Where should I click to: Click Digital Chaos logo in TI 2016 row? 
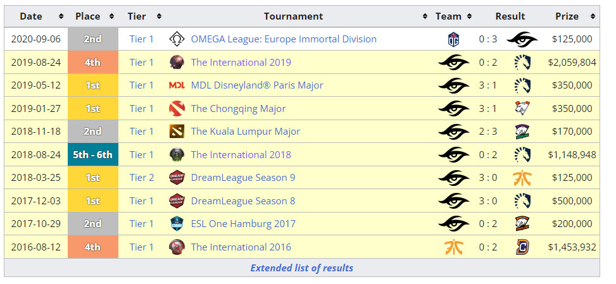coord(522,247)
